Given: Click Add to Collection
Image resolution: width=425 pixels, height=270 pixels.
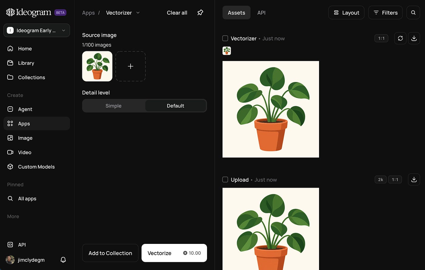Looking at the screenshot, I should click(110, 253).
